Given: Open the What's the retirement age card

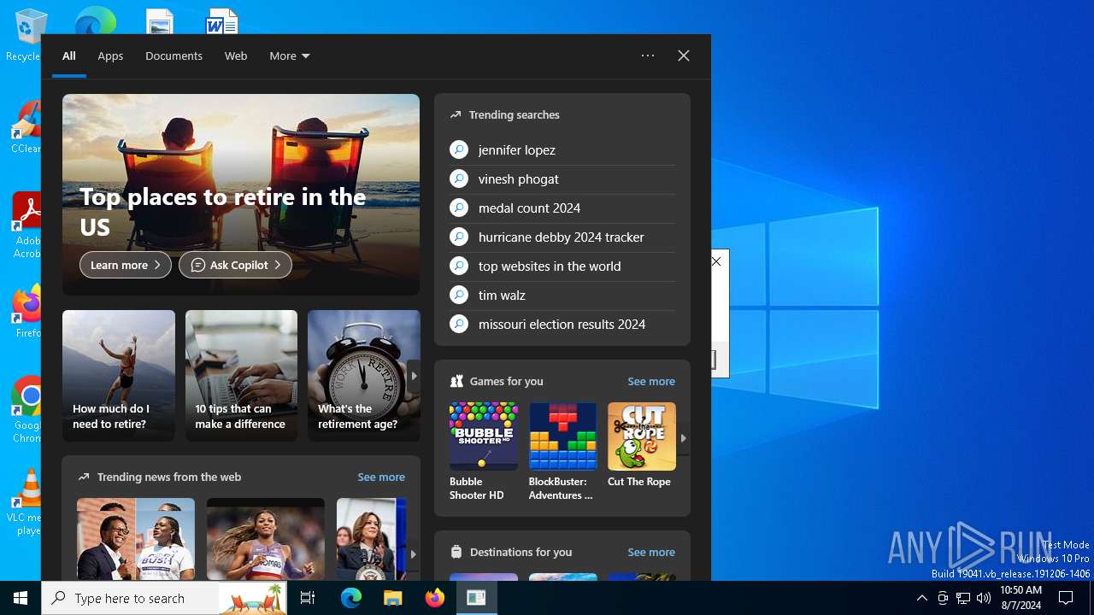Looking at the screenshot, I should [364, 376].
